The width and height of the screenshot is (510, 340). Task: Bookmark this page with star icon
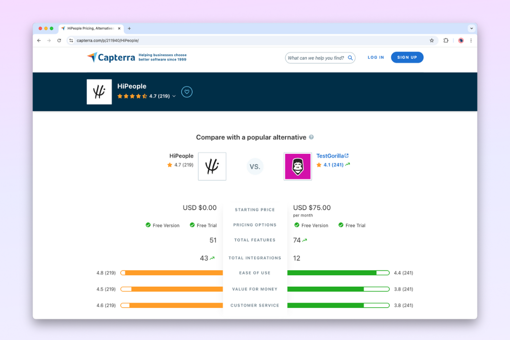tap(432, 41)
